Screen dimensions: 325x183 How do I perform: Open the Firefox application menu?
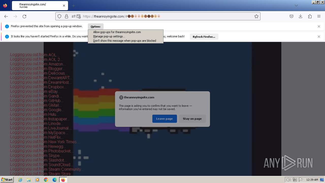[319, 16]
